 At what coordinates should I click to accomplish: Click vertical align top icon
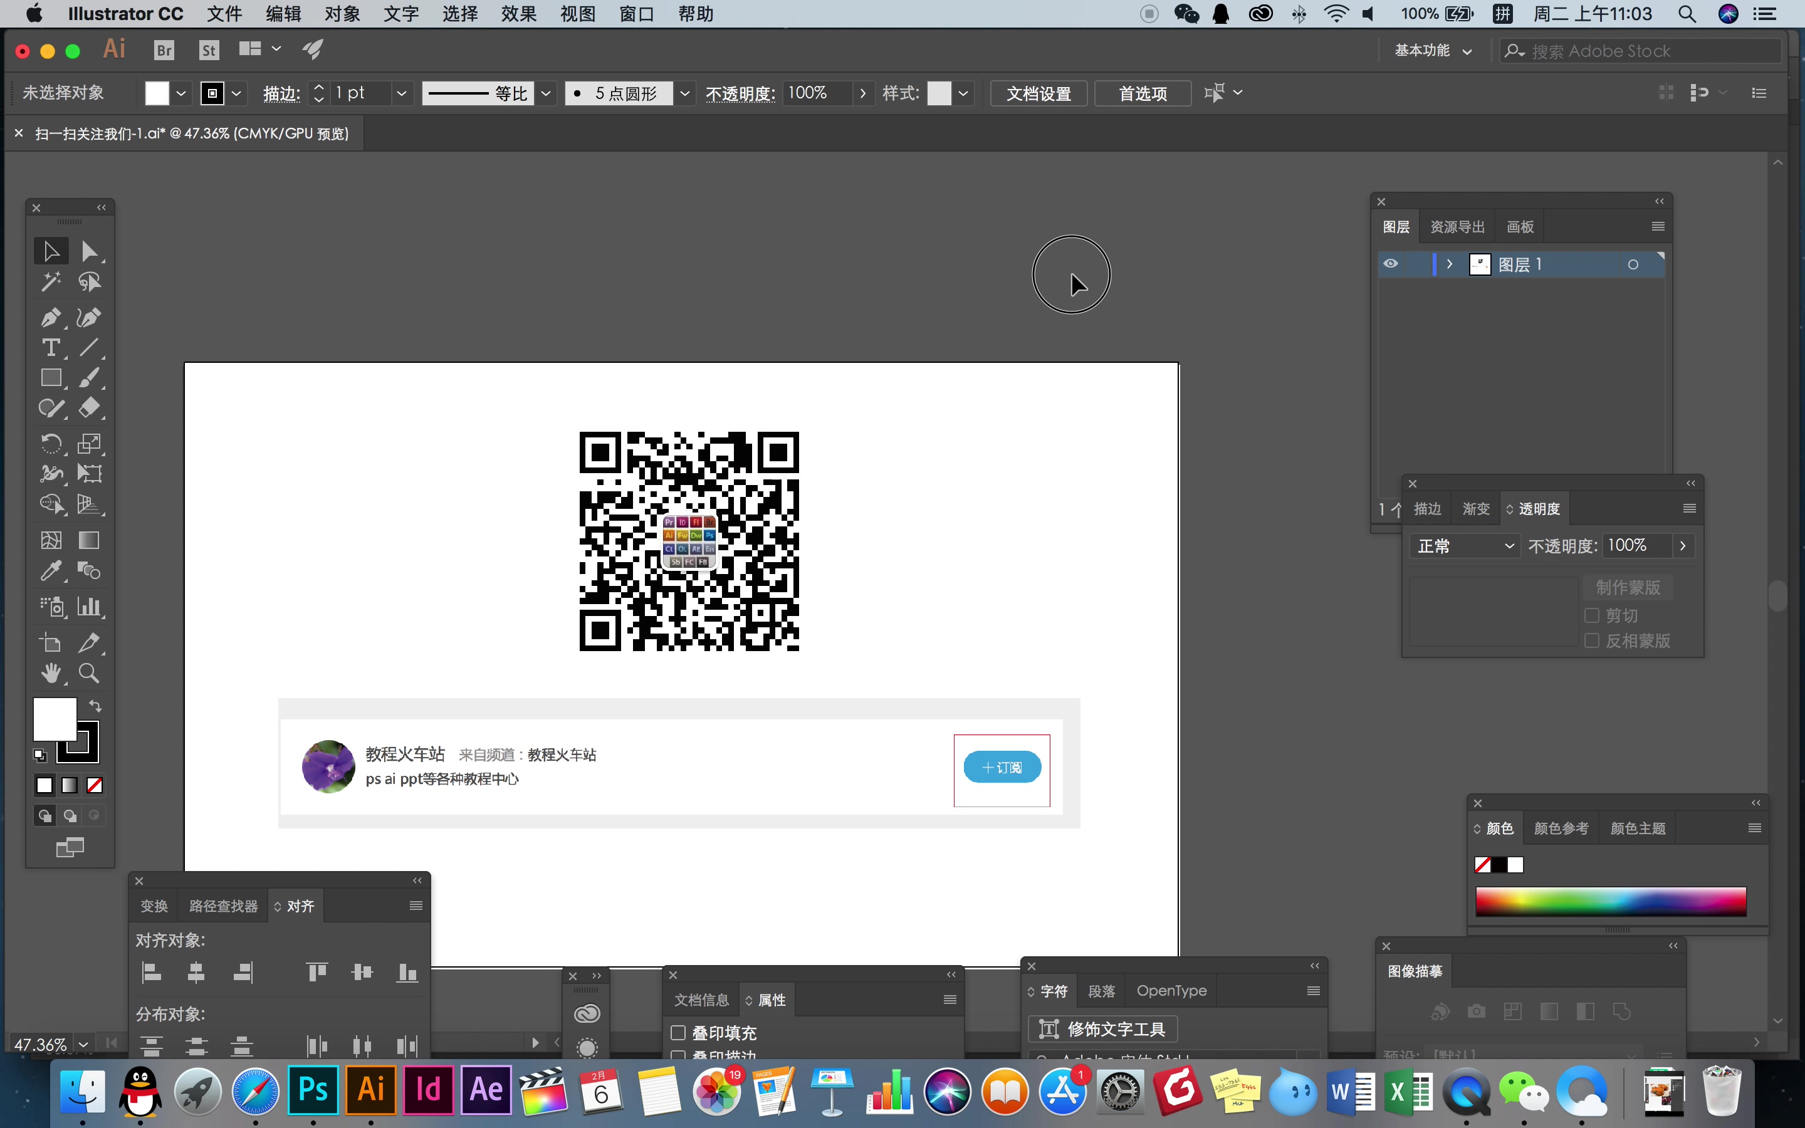(317, 972)
